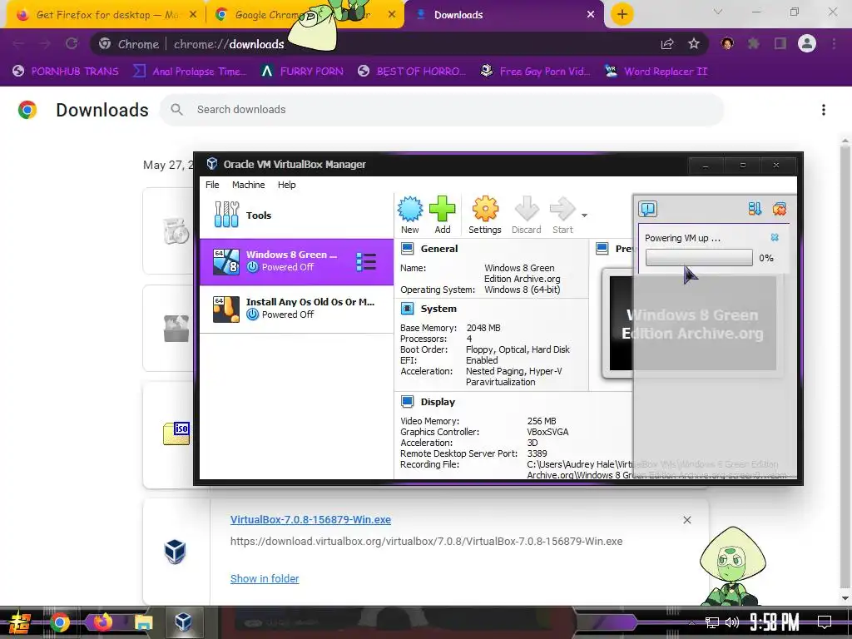Click the VirtualBox cube file icon in Downloads
The width and height of the screenshot is (852, 639).
pyautogui.click(x=175, y=552)
